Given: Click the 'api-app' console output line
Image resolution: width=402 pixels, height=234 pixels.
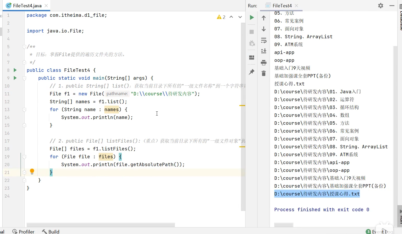Looking at the screenshot, I should 284,52.
